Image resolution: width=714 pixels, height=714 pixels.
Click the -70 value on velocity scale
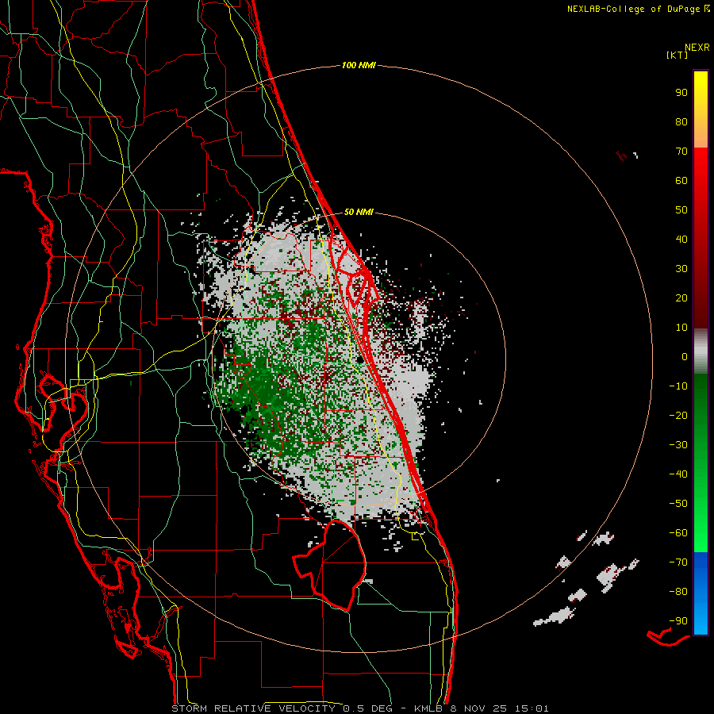(x=678, y=562)
